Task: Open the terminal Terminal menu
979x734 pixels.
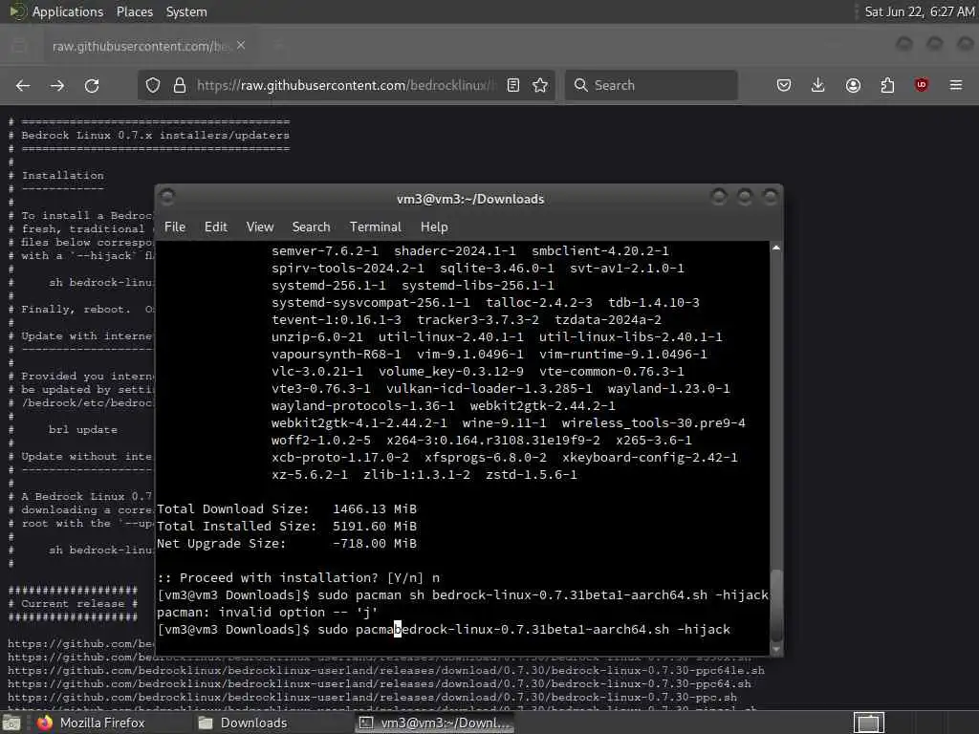Action: pos(375,227)
